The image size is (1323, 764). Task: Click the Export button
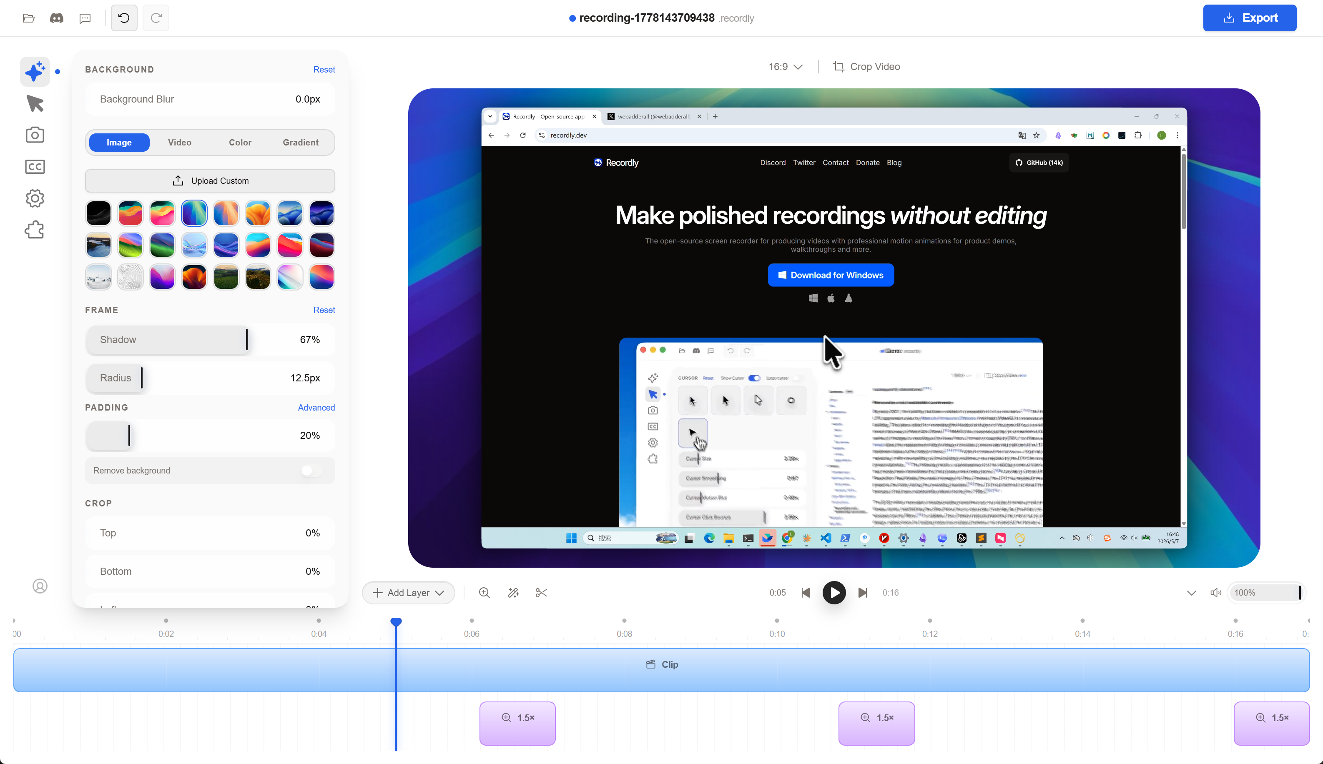(1250, 18)
